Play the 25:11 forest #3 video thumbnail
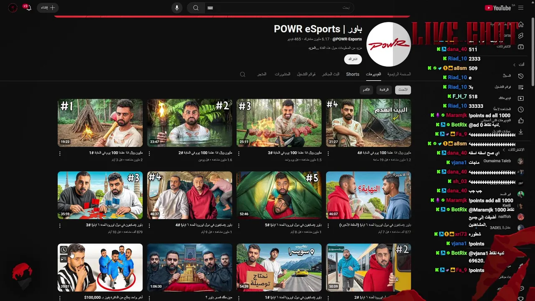 pyautogui.click(x=279, y=123)
